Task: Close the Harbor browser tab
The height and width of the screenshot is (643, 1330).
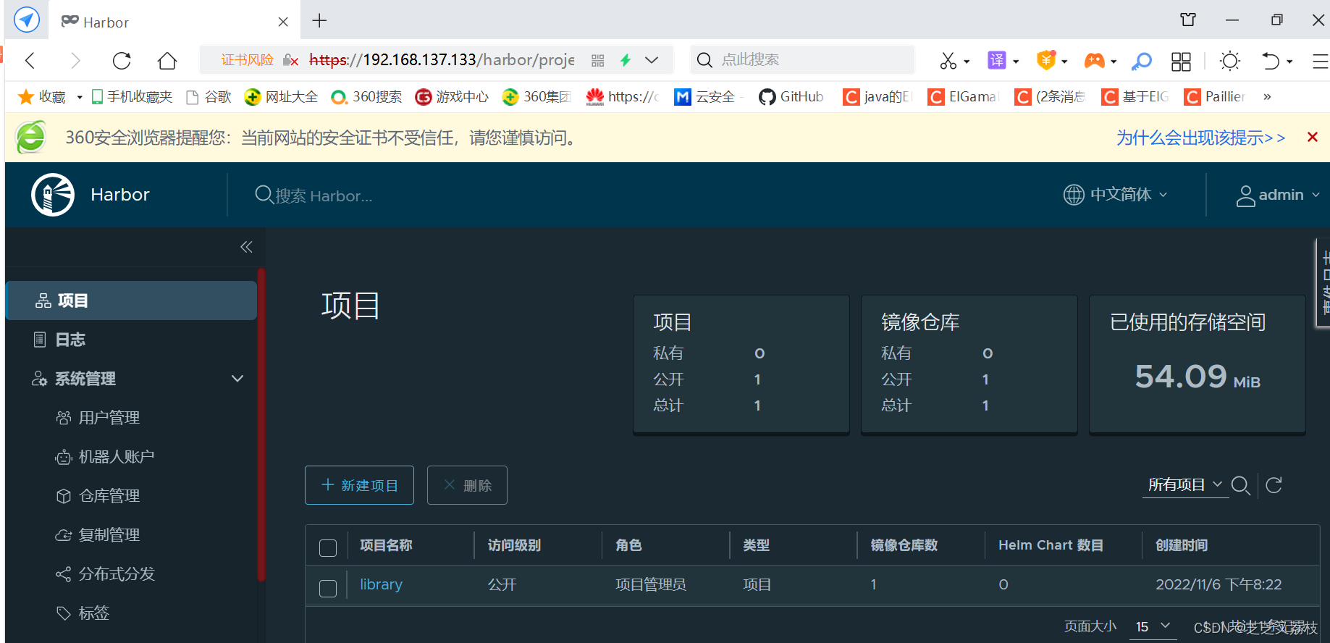Action: (x=283, y=22)
